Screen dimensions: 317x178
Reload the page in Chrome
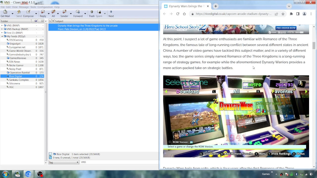point(178,14)
